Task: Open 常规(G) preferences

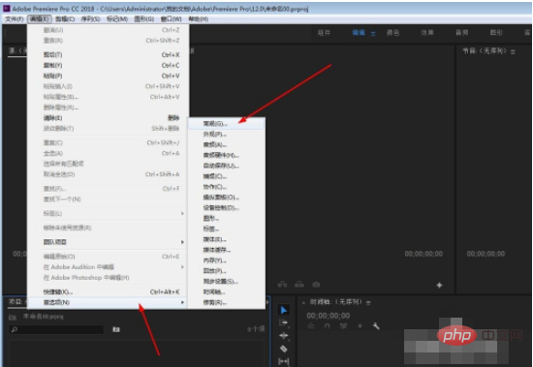Action: [x=227, y=124]
